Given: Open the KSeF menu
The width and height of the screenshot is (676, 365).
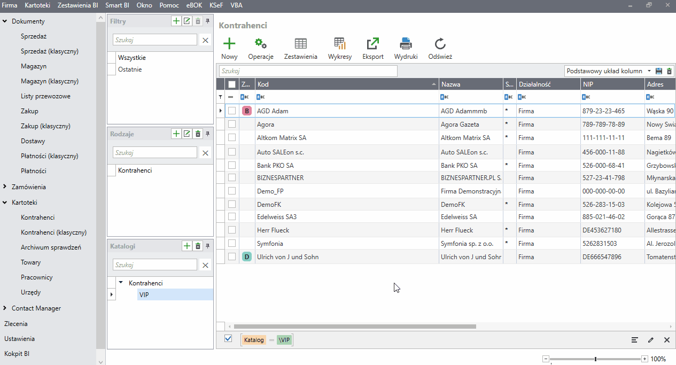Looking at the screenshot, I should pos(216,5).
